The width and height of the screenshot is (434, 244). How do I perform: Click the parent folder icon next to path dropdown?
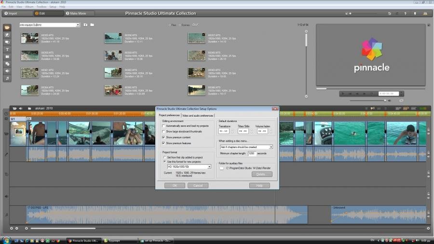(85, 25)
